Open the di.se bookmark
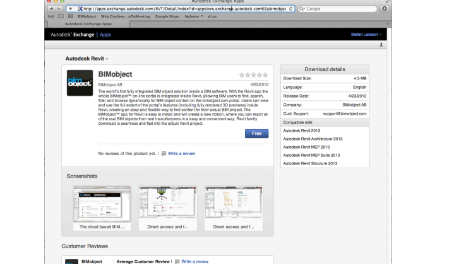This screenshot has height=264, width=471. point(212,16)
